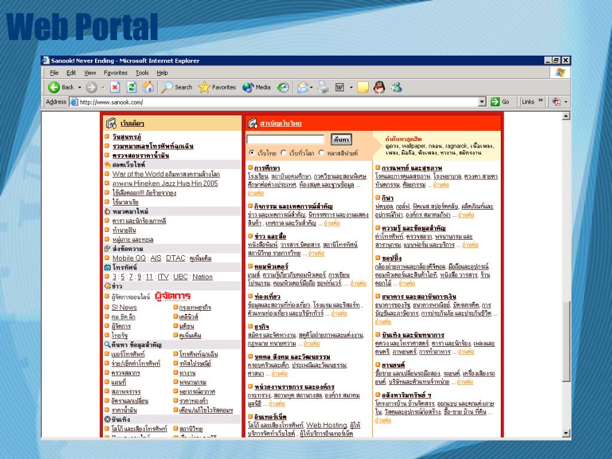
Task: Open the Favorites star button
Action: coord(217,87)
